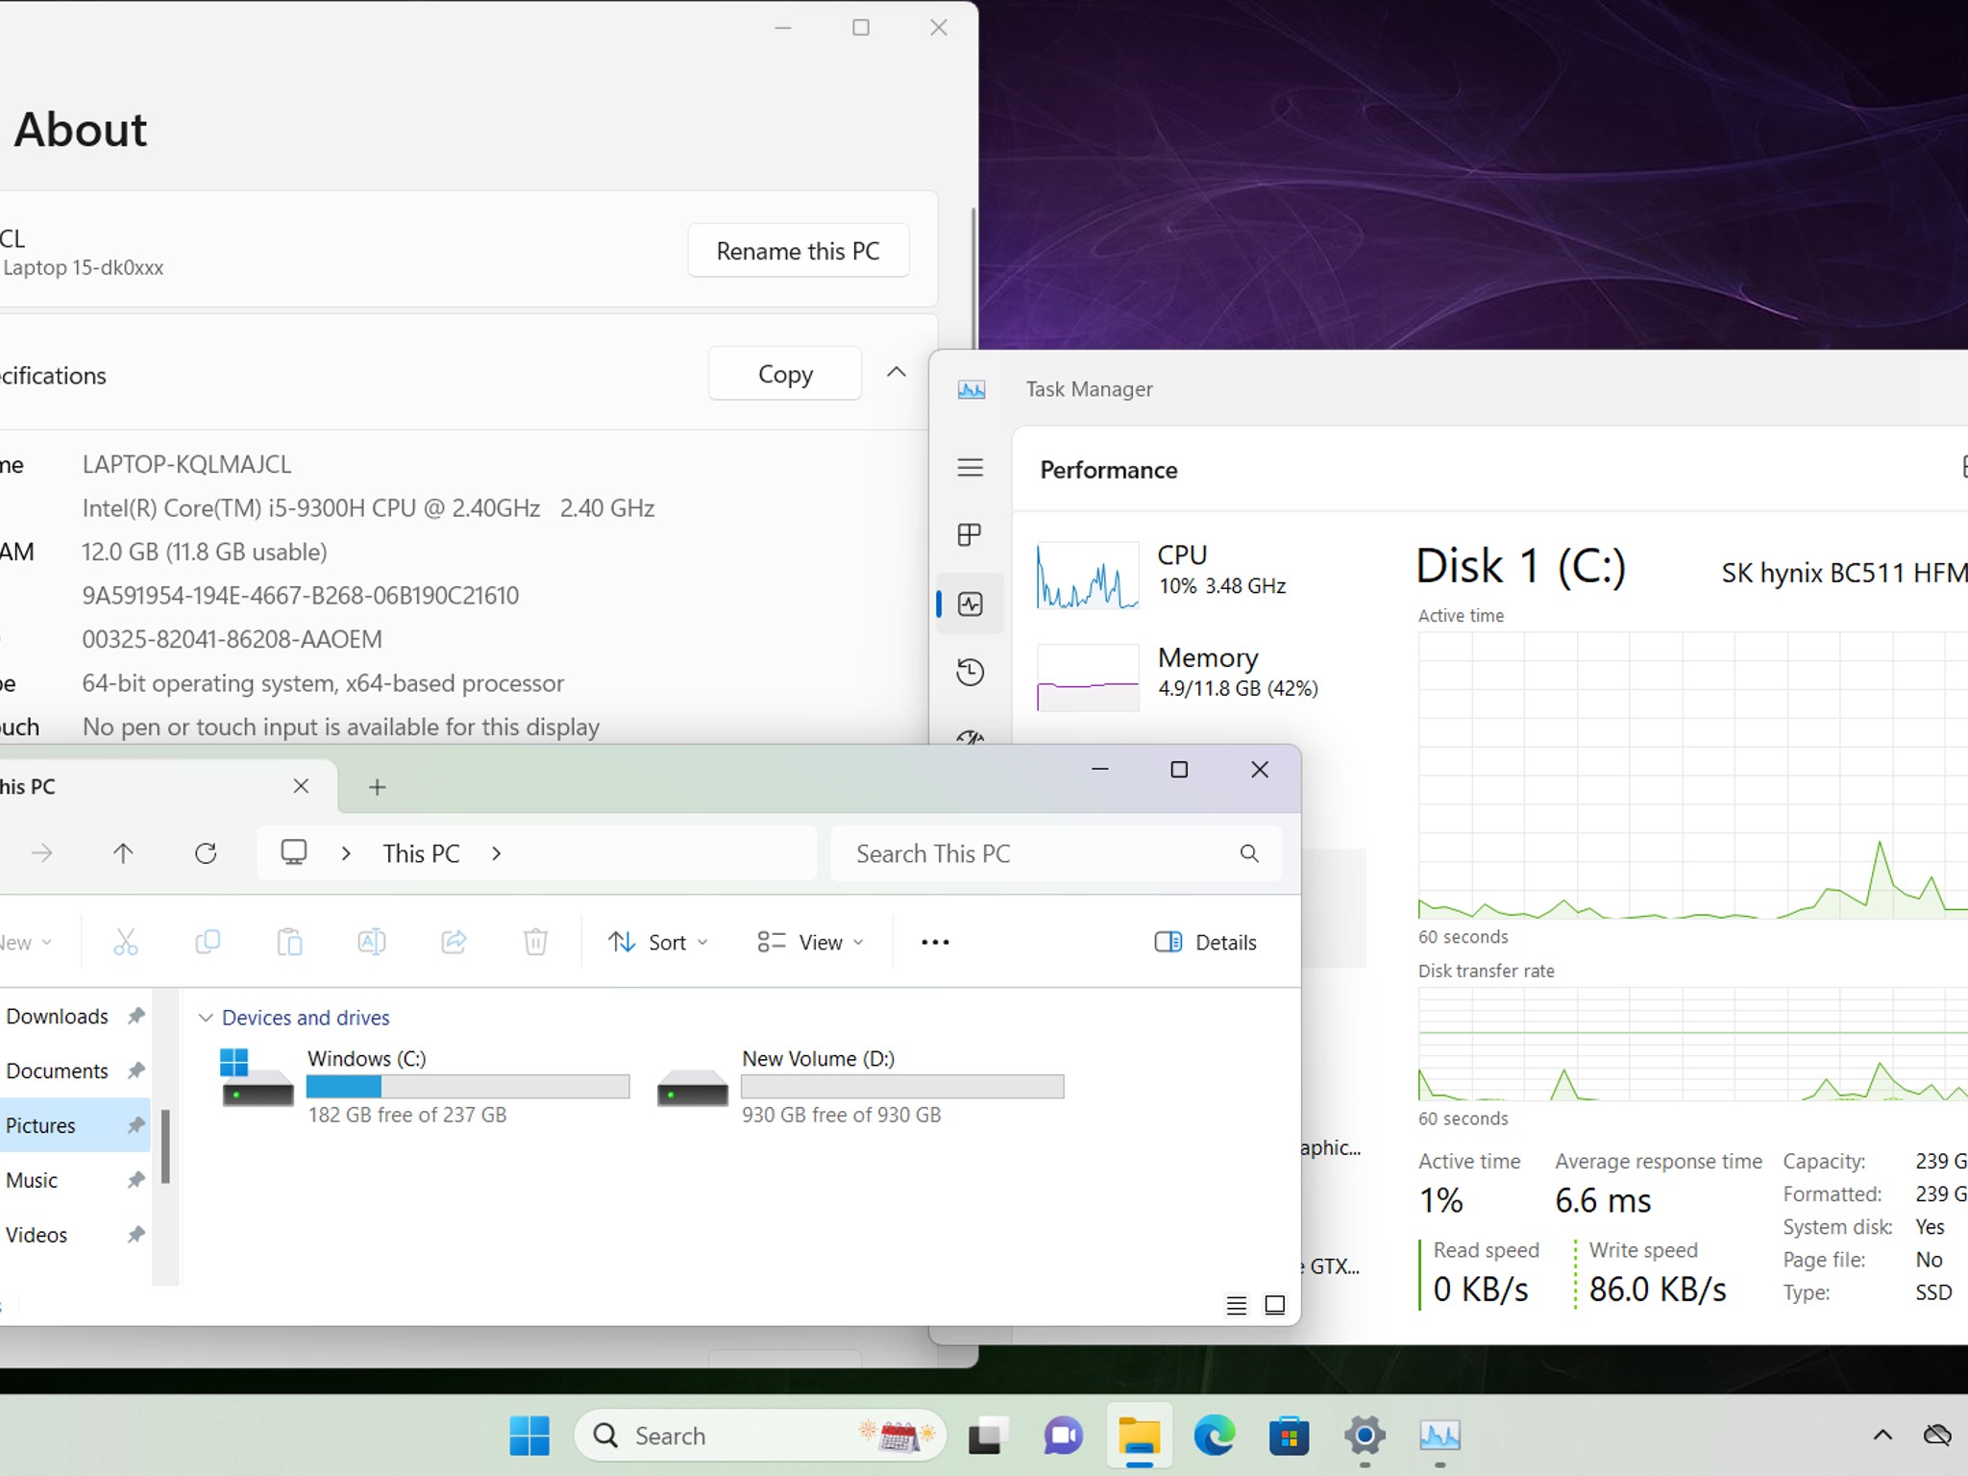Expand chevron before This PC in address bar

(346, 853)
